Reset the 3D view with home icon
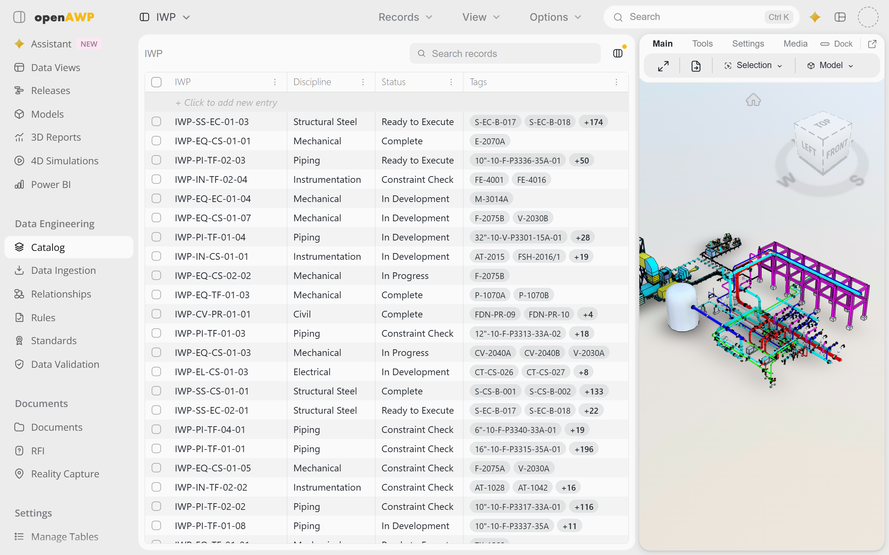Viewport: 889px width, 555px height. tap(753, 100)
